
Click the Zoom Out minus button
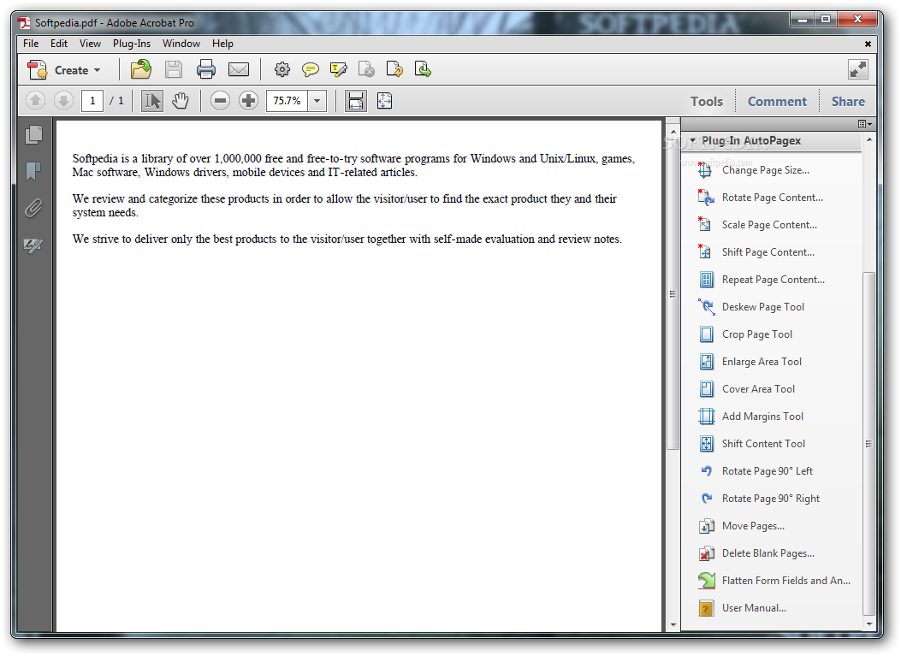pos(220,101)
